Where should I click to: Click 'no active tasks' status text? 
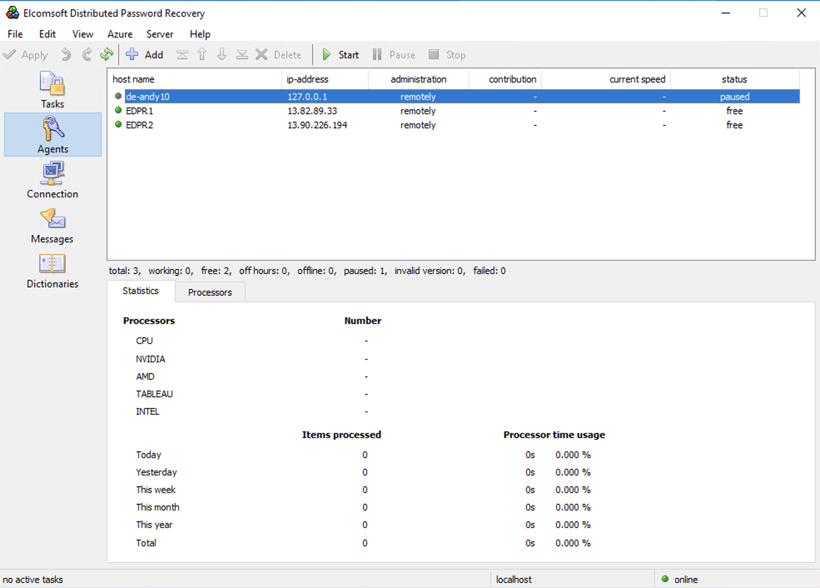(33, 579)
